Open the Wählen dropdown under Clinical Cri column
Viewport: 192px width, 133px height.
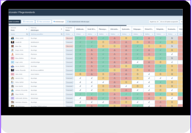[149, 34]
